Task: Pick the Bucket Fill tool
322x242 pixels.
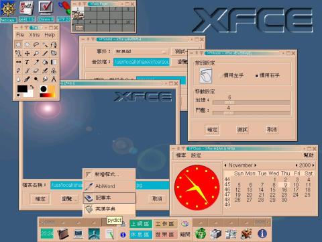Action: click(45, 62)
